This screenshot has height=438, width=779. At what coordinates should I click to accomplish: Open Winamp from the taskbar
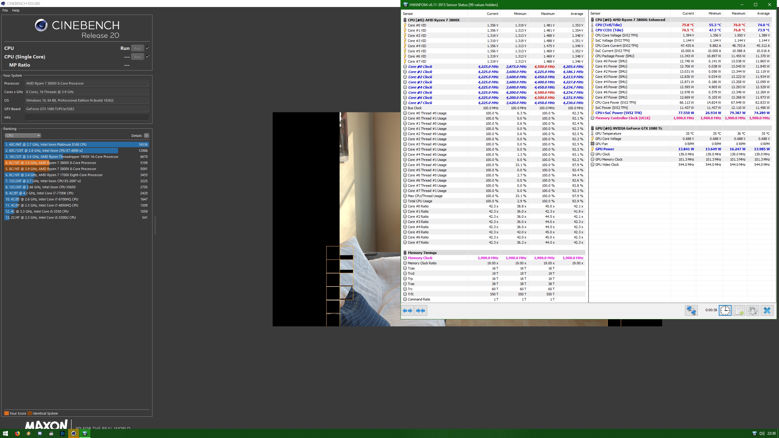pos(28,433)
